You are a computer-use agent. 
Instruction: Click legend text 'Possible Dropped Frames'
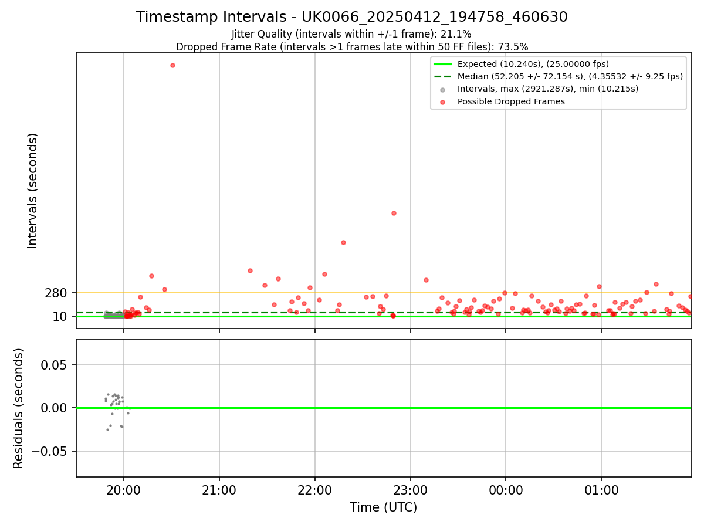point(511,101)
